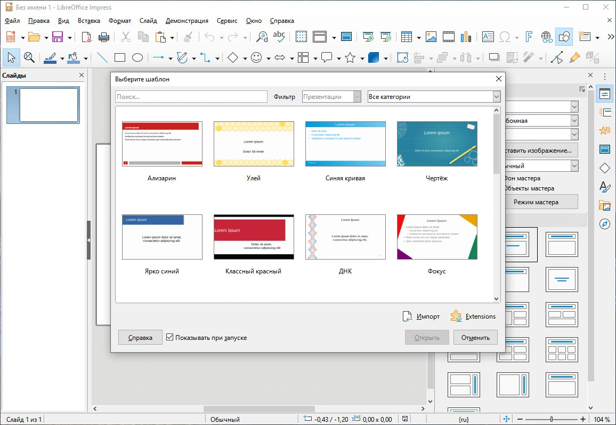This screenshot has width=616, height=425.
Task: Select the Insert Line tool
Action: 102,57
